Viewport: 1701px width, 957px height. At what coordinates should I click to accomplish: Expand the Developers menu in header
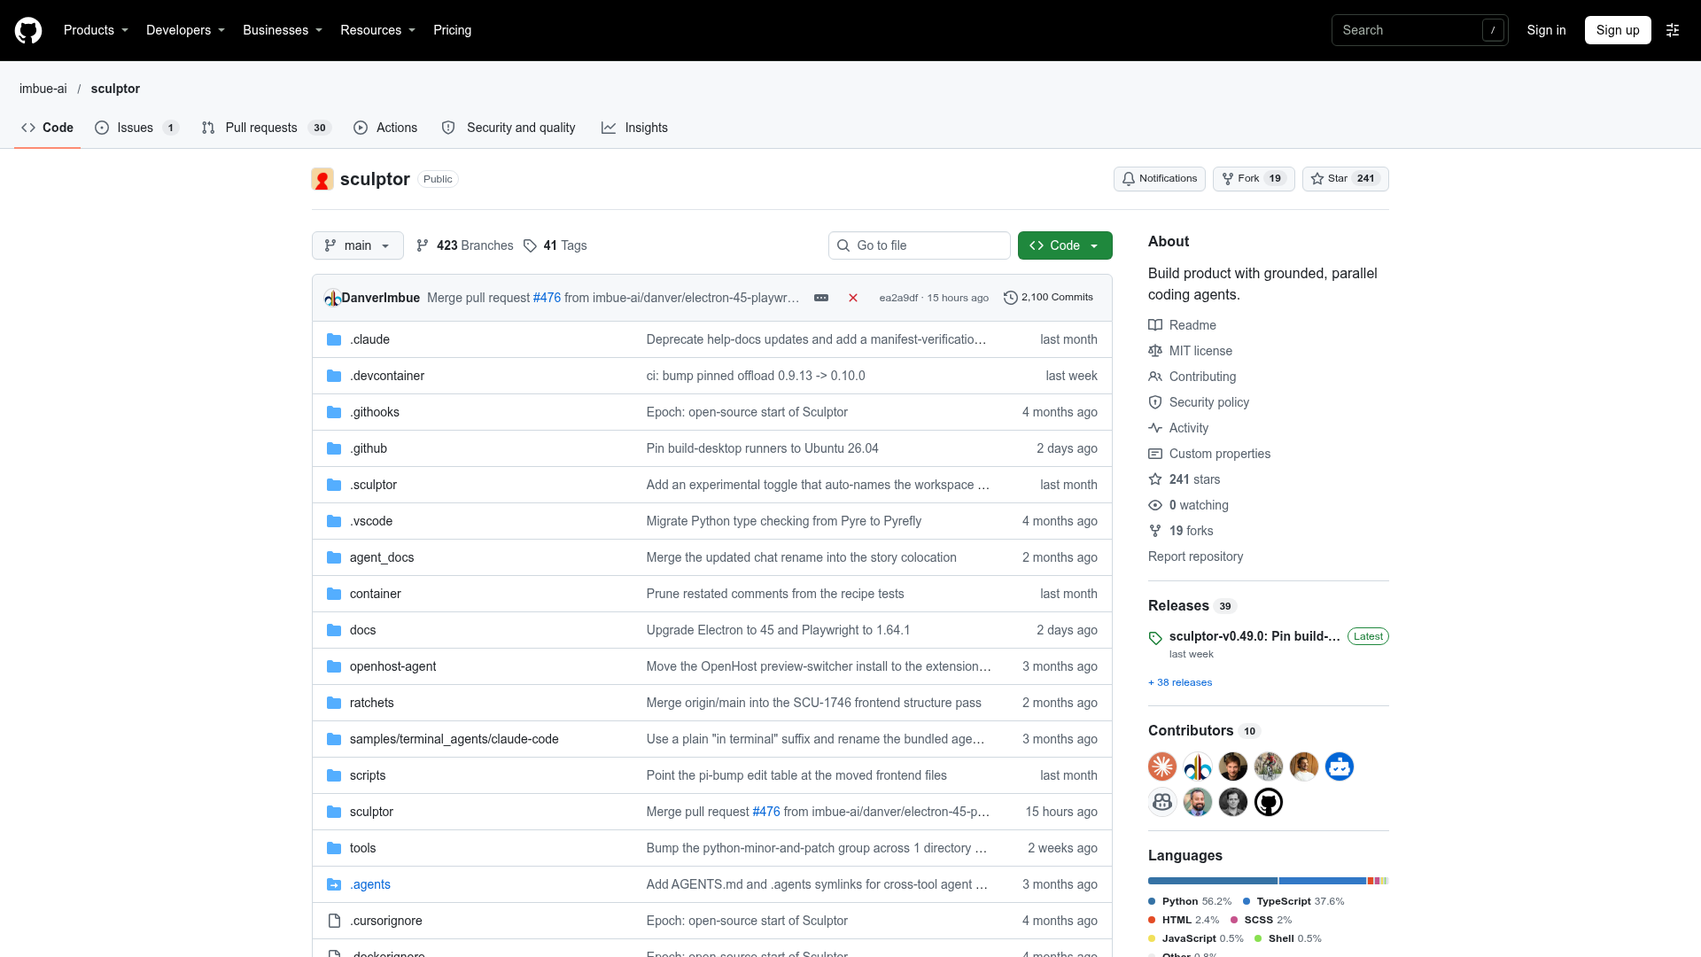(185, 30)
